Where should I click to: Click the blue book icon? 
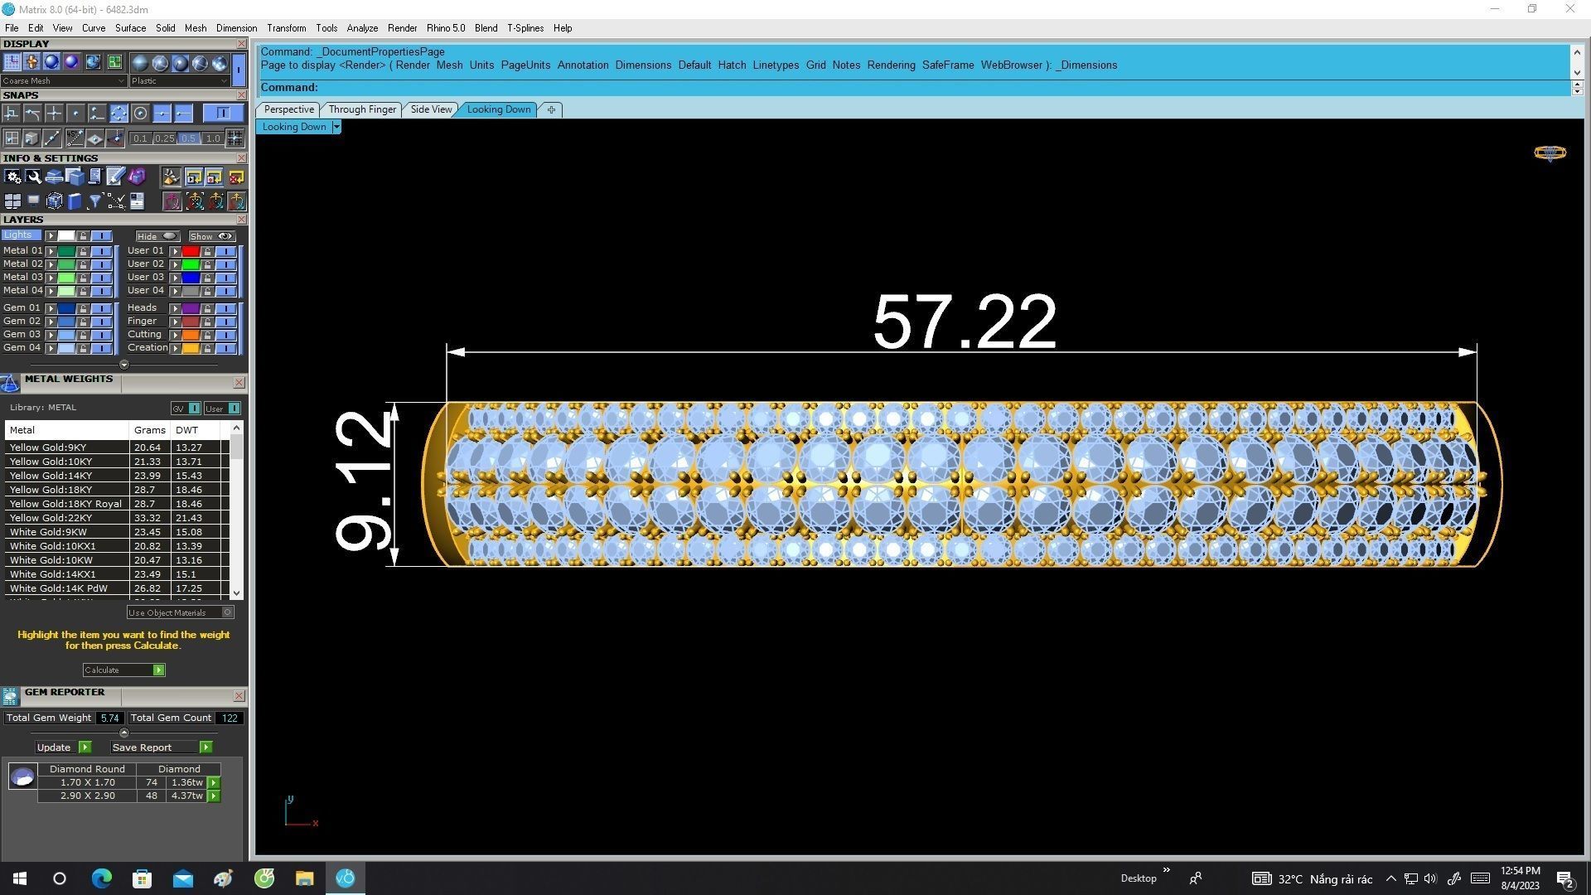(75, 201)
